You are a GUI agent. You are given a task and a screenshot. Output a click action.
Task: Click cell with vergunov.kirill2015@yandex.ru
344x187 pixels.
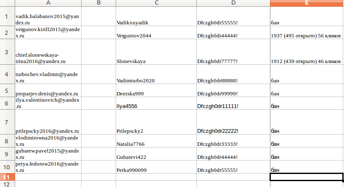48,32
